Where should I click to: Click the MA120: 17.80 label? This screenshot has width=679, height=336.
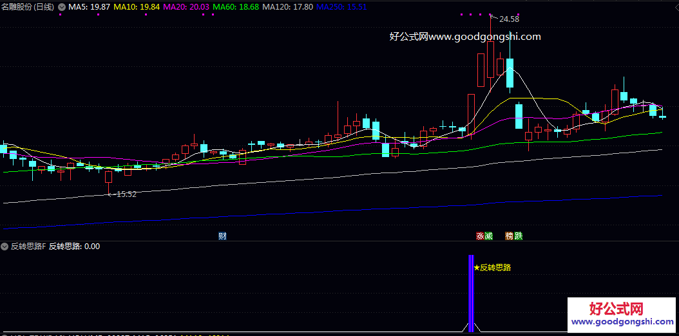(288, 7)
